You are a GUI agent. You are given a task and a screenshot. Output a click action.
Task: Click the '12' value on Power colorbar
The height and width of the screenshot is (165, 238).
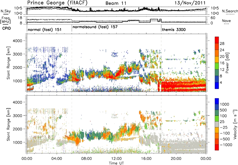point(222,70)
